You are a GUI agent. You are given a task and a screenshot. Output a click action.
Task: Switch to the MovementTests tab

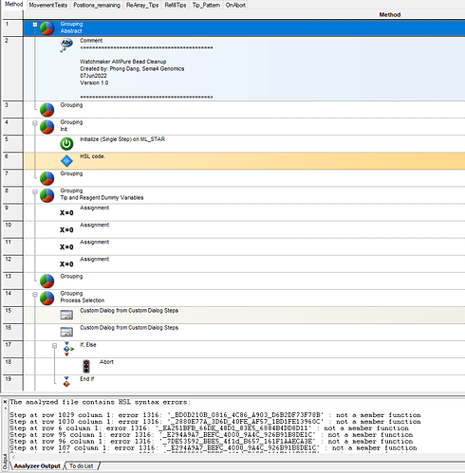[x=48, y=5]
